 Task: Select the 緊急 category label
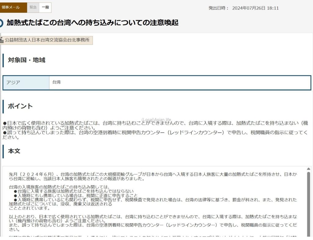click(x=33, y=7)
